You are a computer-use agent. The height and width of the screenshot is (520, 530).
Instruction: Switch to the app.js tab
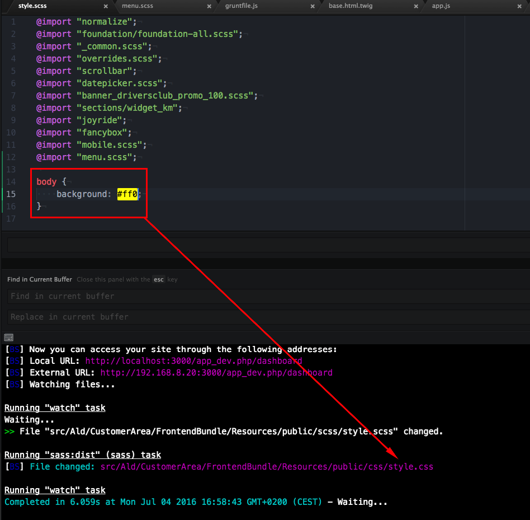(441, 6)
